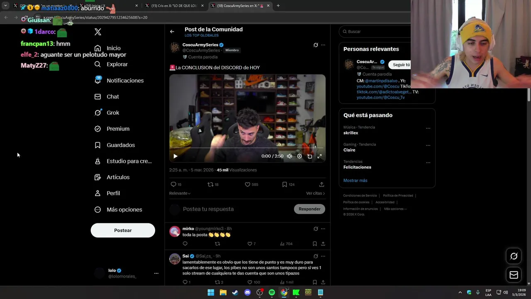Expand Más opciones in the sidebar
This screenshot has height=299, width=531.
[118, 210]
